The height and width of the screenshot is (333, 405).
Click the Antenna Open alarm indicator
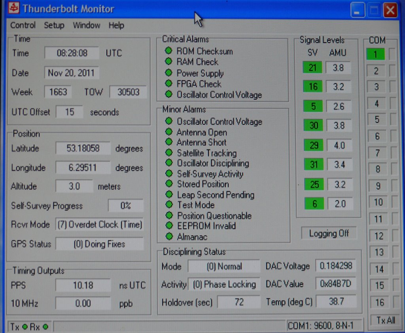click(x=168, y=131)
